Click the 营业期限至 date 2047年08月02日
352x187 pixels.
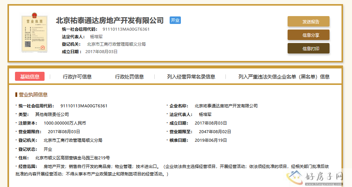(215, 132)
